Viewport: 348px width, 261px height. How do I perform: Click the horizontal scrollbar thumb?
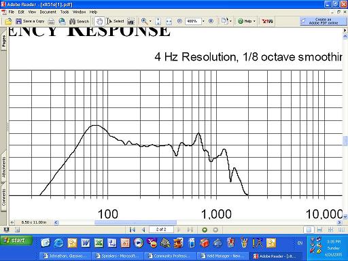pos(135,222)
